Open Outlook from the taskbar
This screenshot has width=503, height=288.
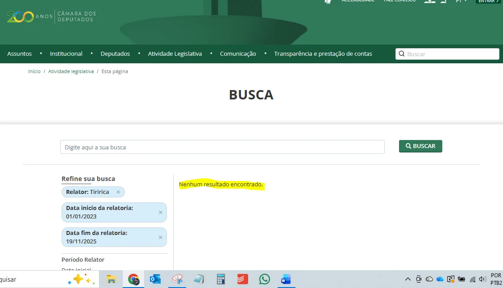[155, 280]
